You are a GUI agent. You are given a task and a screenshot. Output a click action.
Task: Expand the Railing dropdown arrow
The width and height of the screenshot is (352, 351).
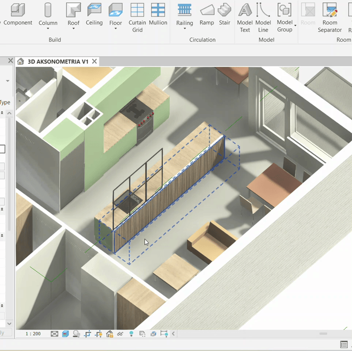pyautogui.click(x=184, y=29)
